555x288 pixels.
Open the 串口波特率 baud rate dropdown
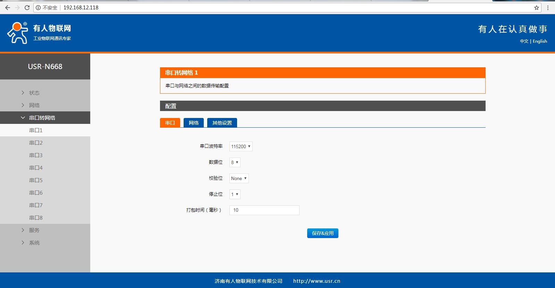[x=241, y=146]
